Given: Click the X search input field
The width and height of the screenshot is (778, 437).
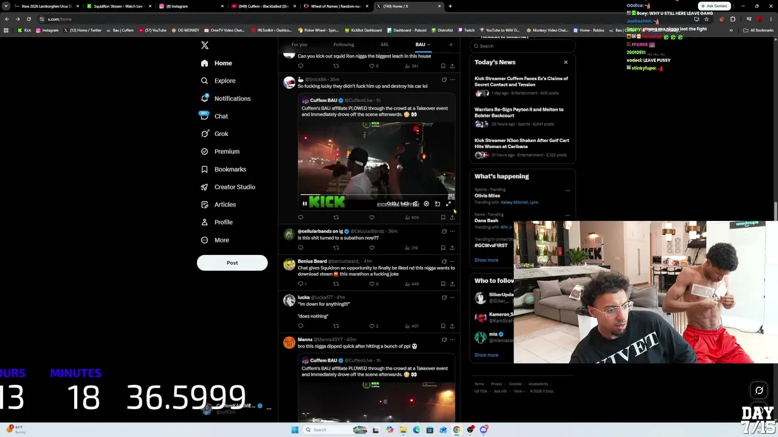Looking at the screenshot, I should coord(523,46).
